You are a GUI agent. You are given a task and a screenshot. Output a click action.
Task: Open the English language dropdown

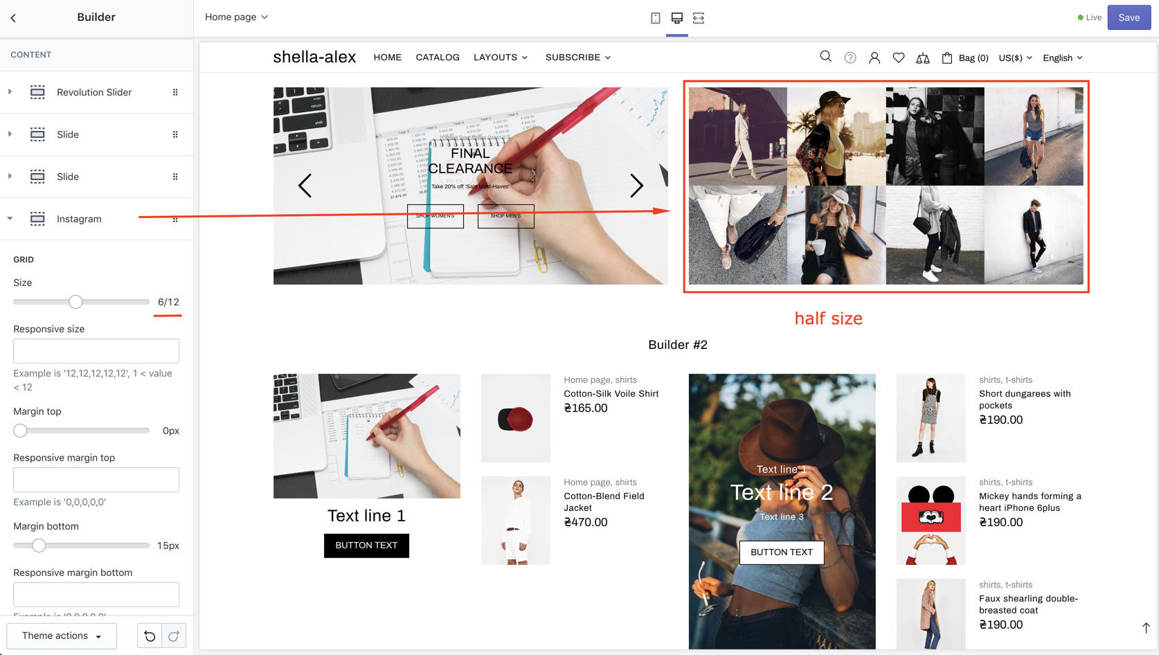click(1062, 58)
